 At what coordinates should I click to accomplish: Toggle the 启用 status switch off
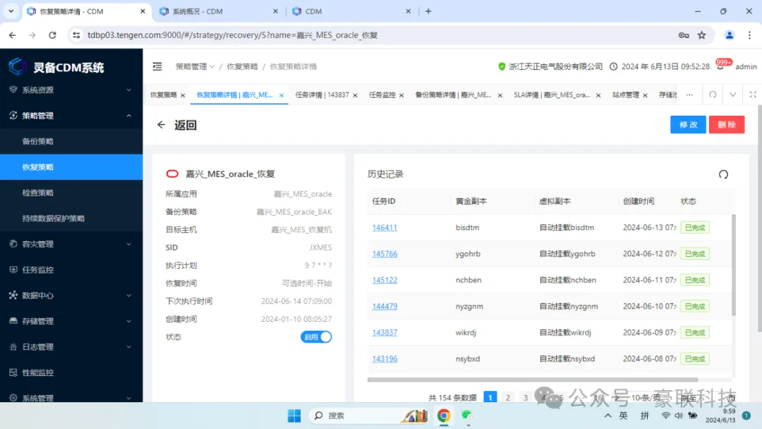(316, 337)
